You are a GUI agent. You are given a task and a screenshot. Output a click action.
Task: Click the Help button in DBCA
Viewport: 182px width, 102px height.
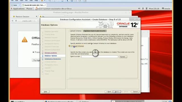[45, 92]
